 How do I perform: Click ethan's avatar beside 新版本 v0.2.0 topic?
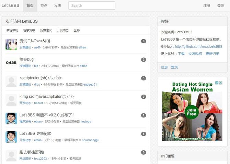pyautogui.click(x=11, y=118)
